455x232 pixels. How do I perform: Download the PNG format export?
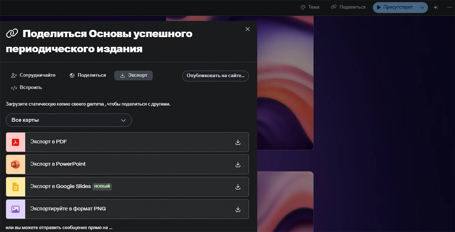[x=238, y=209]
